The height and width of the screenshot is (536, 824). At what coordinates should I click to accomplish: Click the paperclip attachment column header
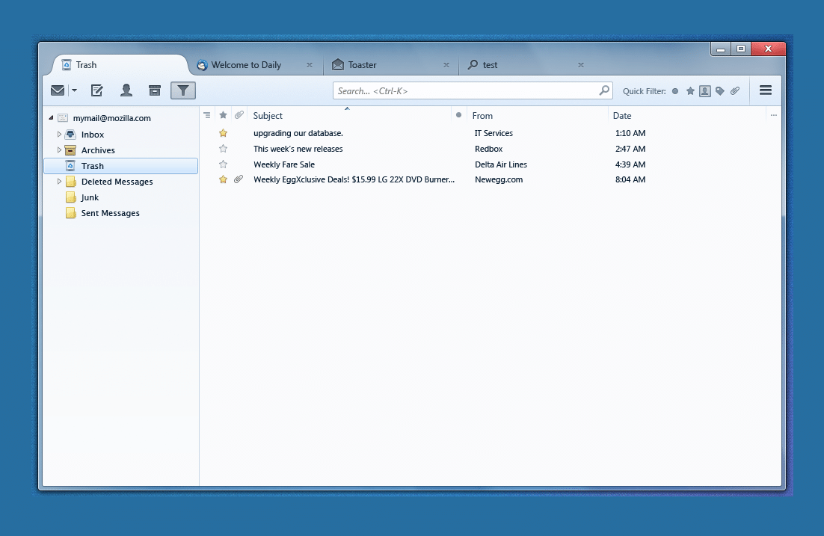tap(239, 116)
